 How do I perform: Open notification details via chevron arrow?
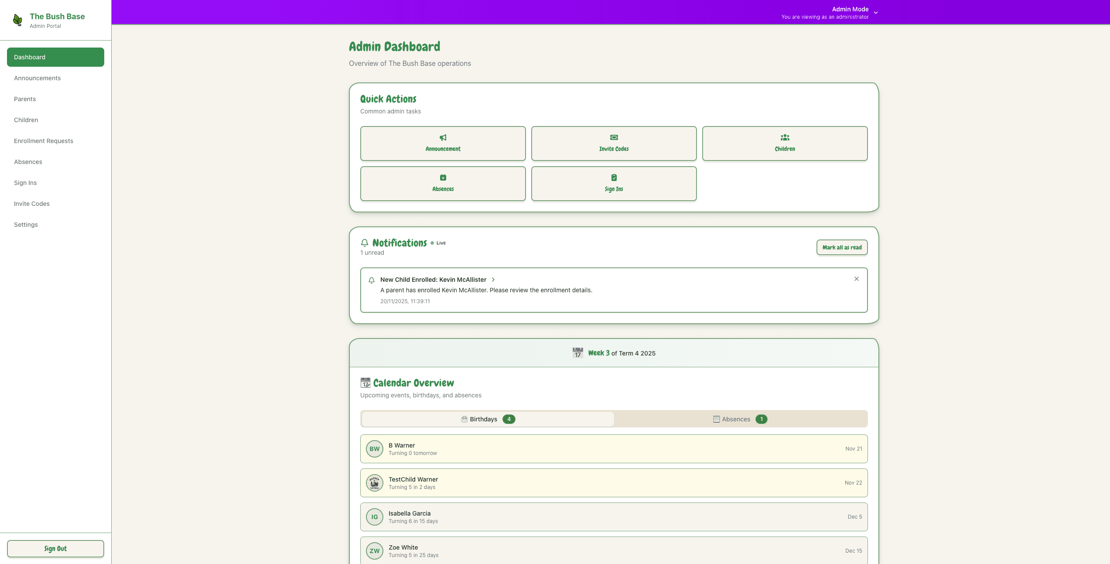coord(493,280)
